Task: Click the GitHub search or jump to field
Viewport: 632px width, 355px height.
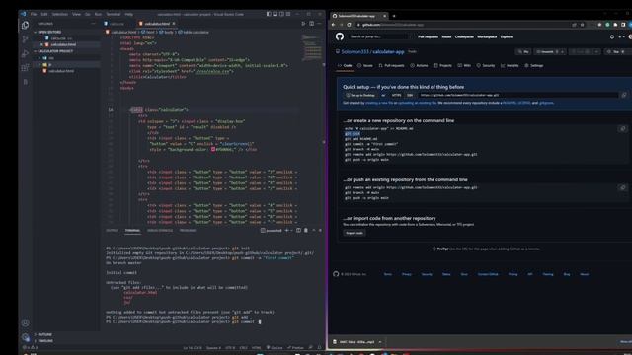Action: click(378, 36)
